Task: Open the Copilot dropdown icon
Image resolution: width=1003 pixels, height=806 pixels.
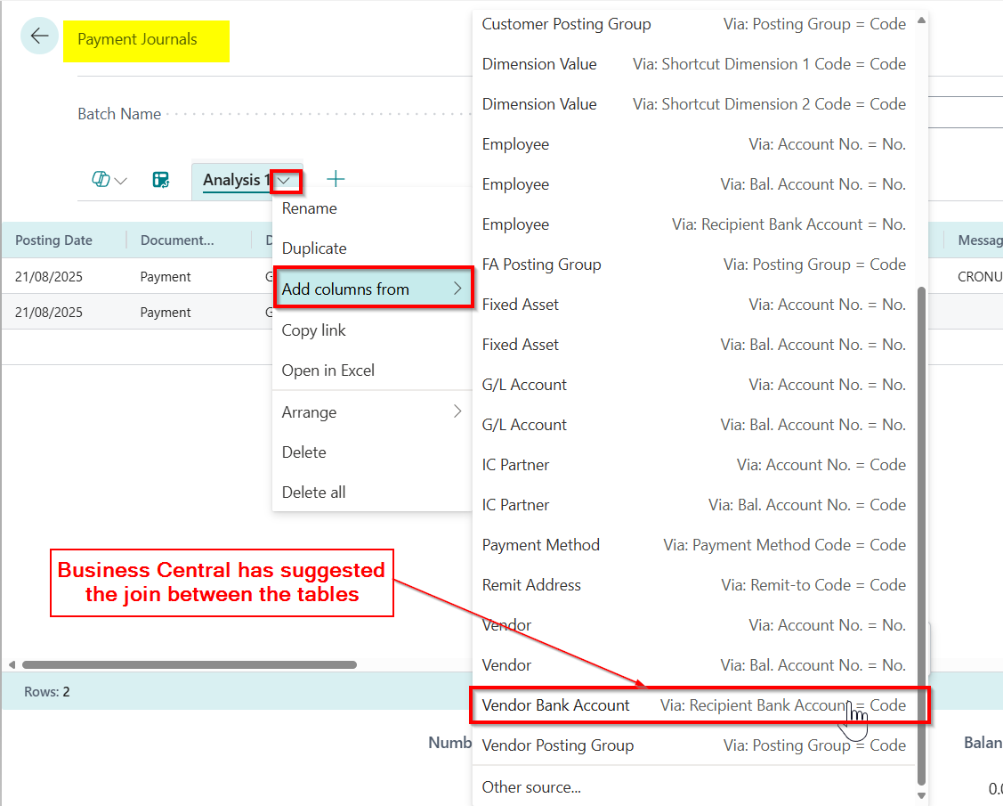Action: [109, 180]
